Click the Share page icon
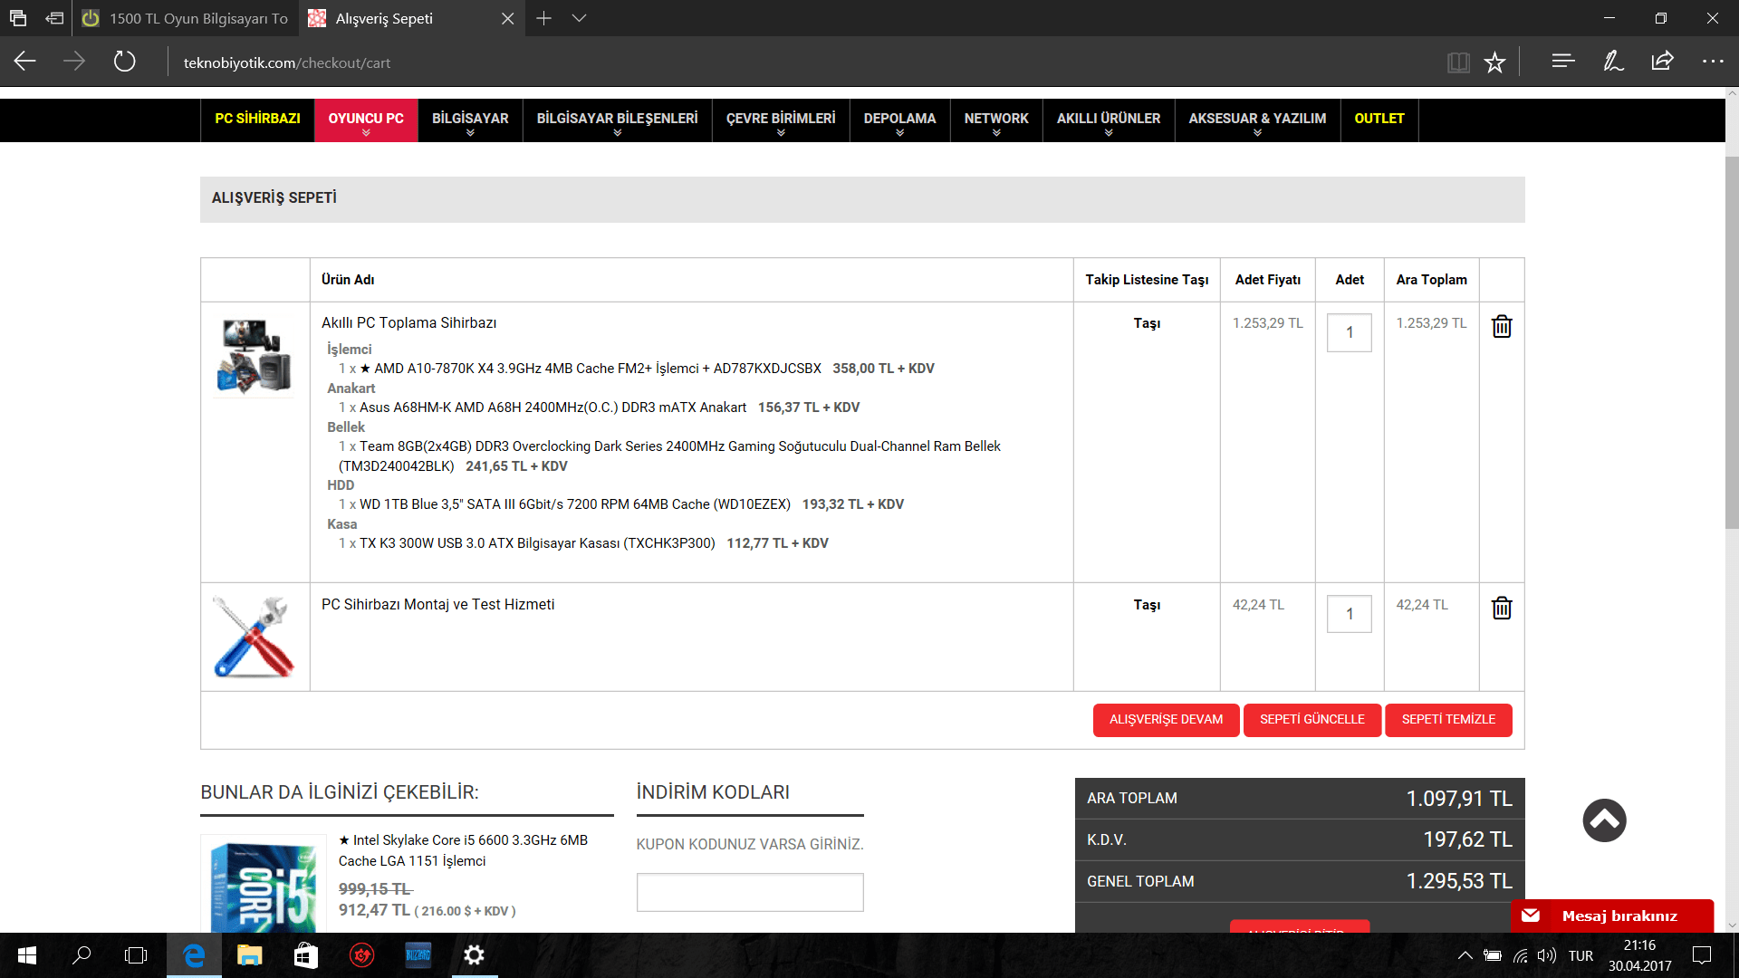The width and height of the screenshot is (1739, 978). pyautogui.click(x=1662, y=62)
